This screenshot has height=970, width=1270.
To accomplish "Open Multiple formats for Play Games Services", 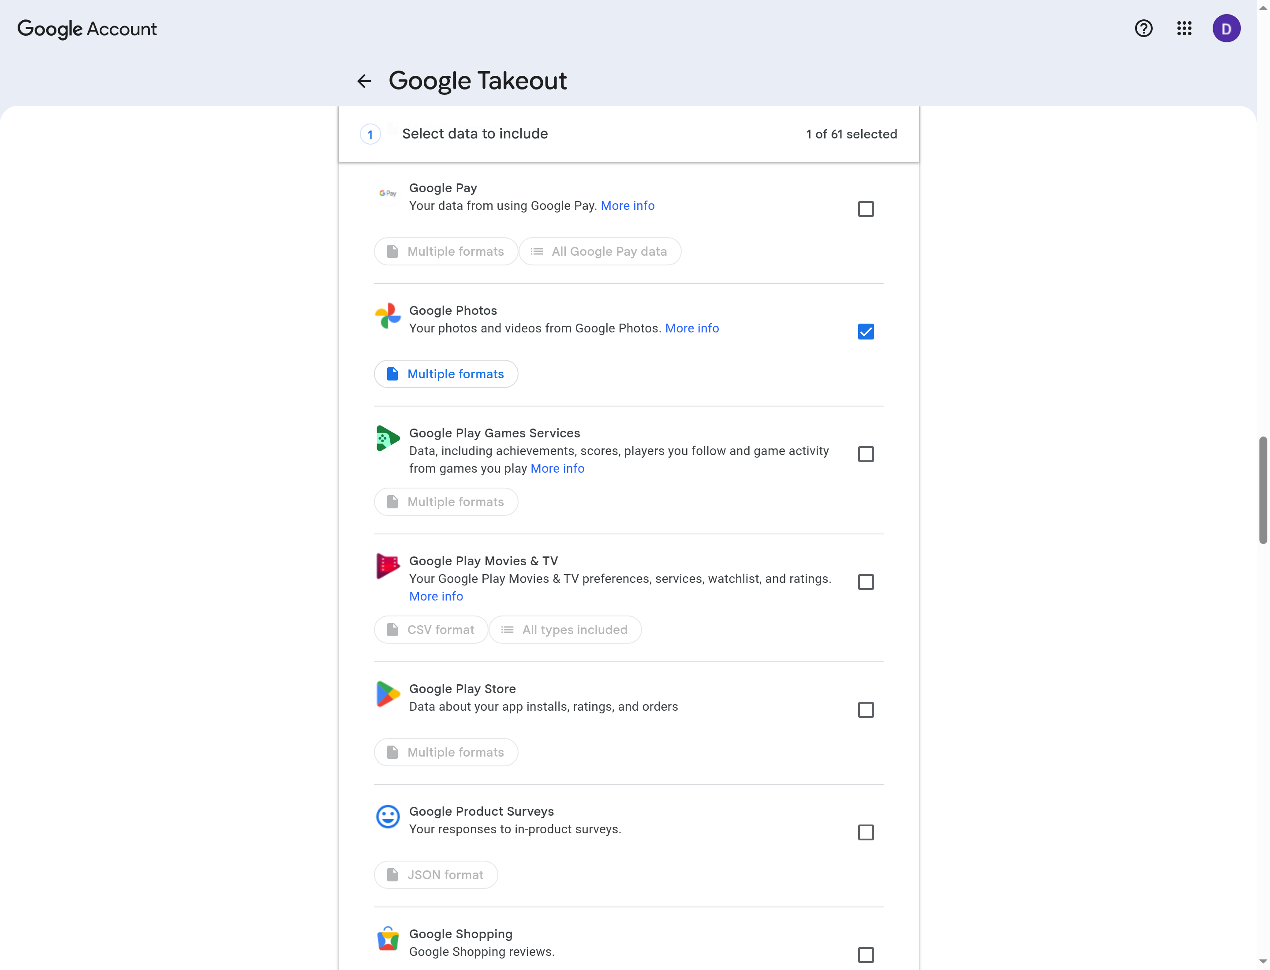I will tap(445, 502).
